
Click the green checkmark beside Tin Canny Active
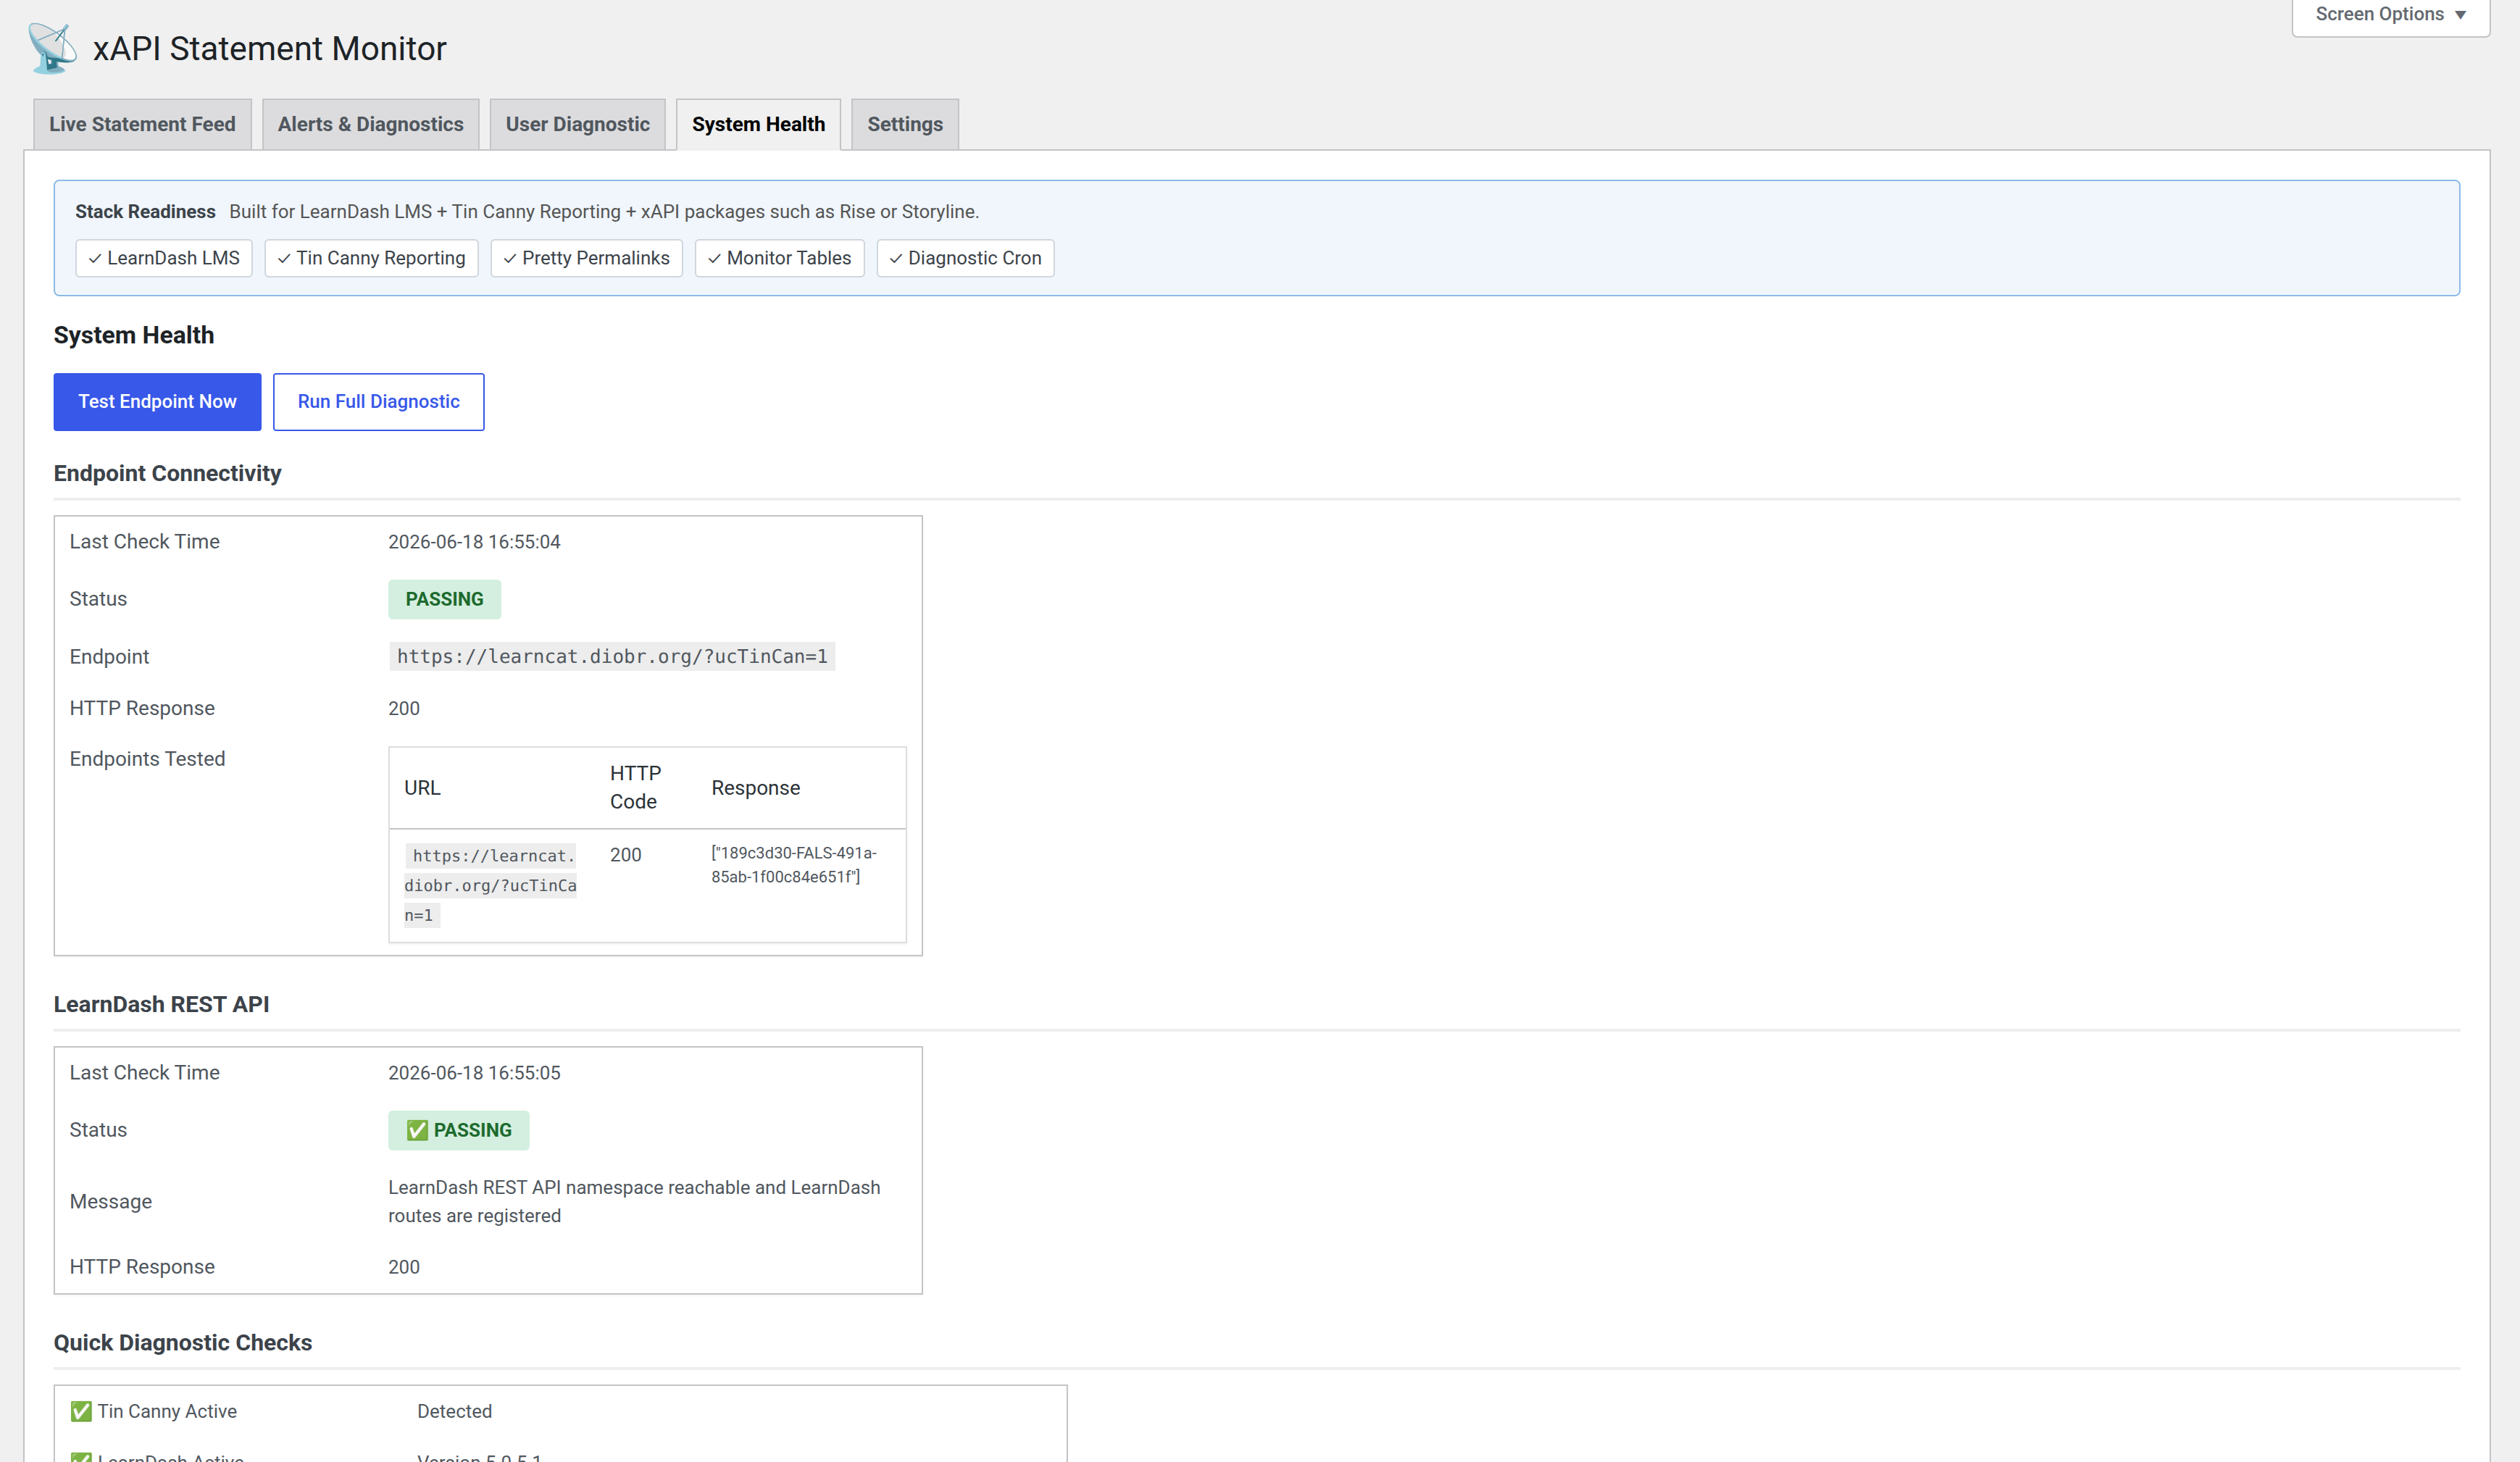(x=81, y=1411)
